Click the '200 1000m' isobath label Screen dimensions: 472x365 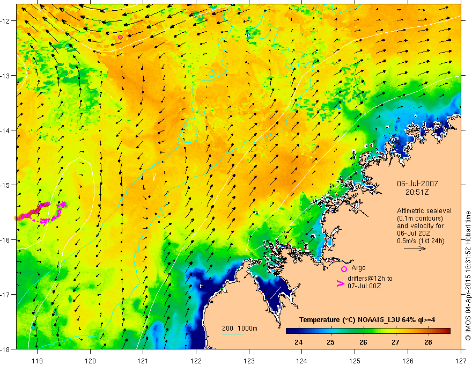tap(240, 328)
